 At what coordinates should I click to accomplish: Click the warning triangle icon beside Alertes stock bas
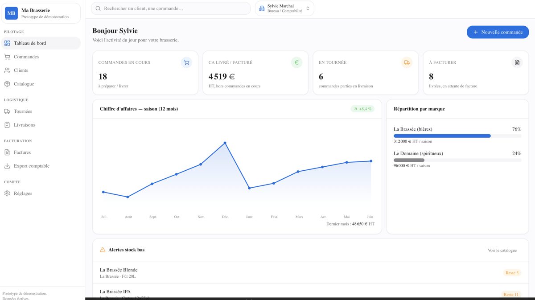pyautogui.click(x=103, y=250)
